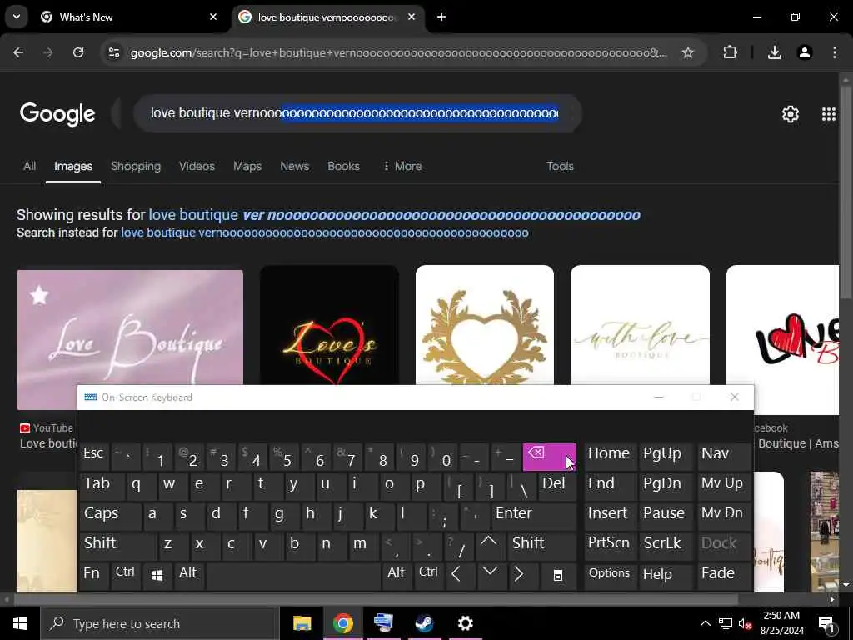Bookmark this page with the star
The width and height of the screenshot is (853, 640).
click(x=687, y=52)
